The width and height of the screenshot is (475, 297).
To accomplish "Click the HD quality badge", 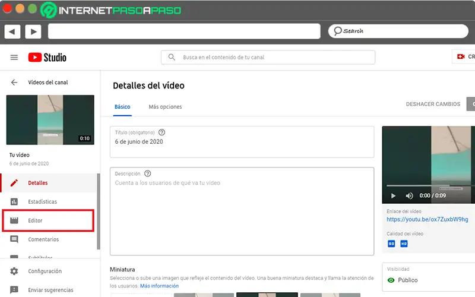I will pyautogui.click(x=404, y=244).
